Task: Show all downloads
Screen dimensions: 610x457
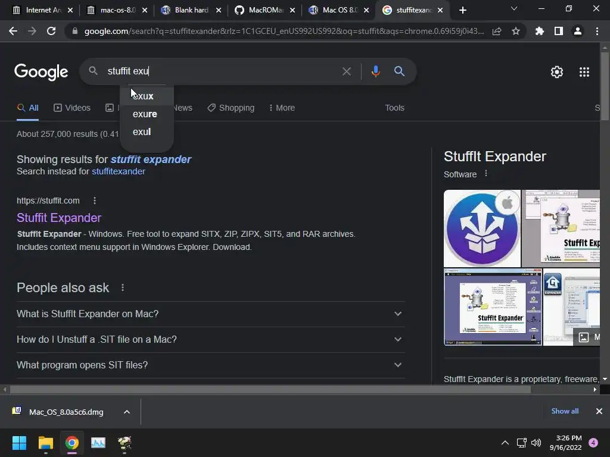Action: click(x=565, y=411)
